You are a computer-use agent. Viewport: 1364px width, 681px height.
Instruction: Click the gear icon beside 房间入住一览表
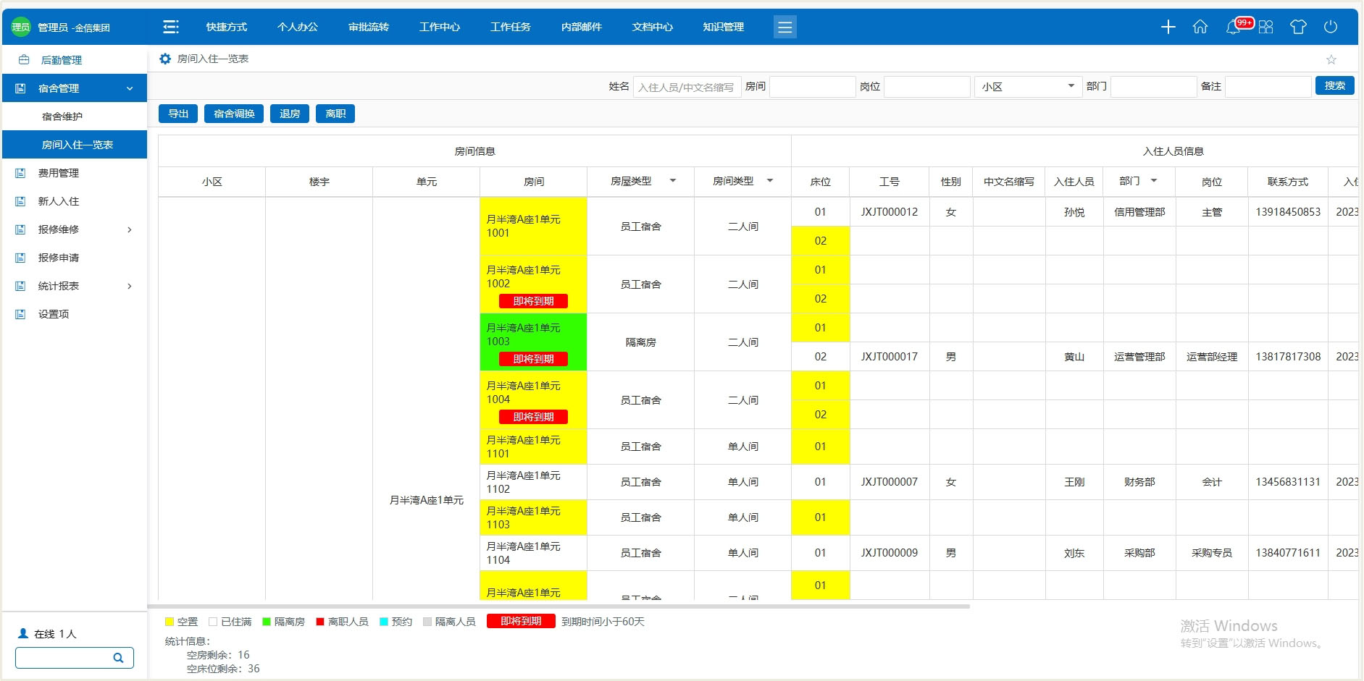[x=165, y=59]
